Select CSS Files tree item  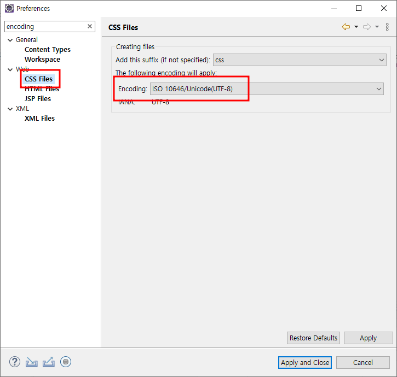(x=38, y=79)
